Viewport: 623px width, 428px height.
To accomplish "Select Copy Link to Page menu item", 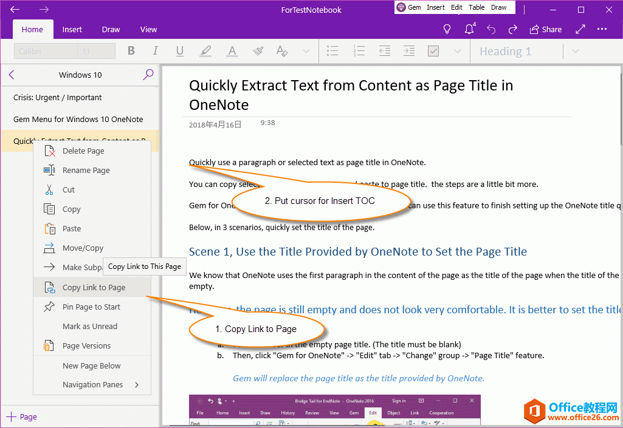I will point(94,288).
